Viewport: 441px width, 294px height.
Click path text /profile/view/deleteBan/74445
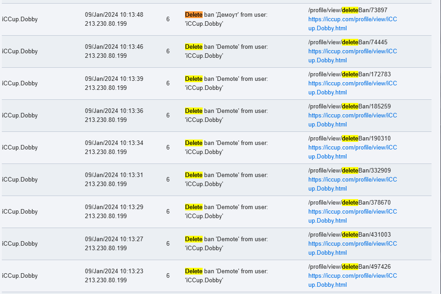point(348,42)
